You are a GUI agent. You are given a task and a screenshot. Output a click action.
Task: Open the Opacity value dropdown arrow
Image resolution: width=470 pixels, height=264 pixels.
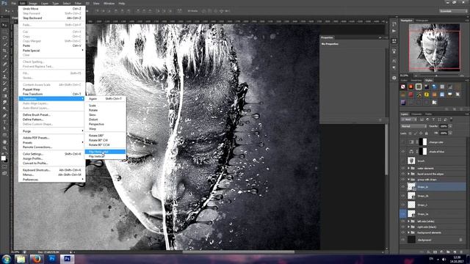(450, 126)
